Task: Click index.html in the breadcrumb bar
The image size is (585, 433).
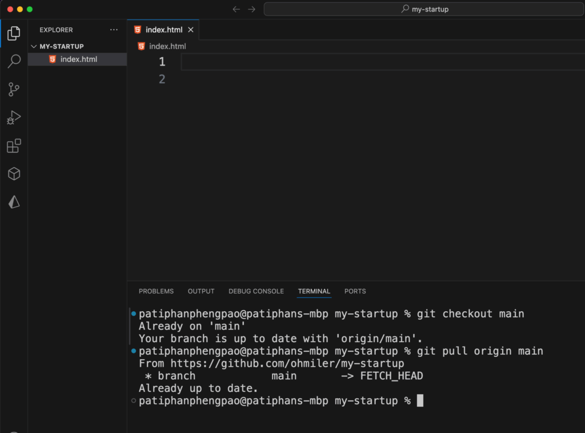Action: click(x=167, y=46)
